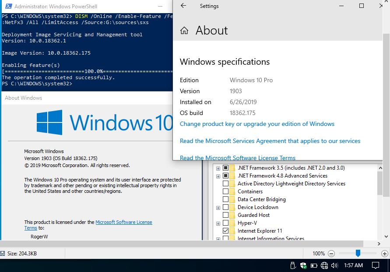
Task: Open the network globe tray icon
Action: [x=324, y=265]
